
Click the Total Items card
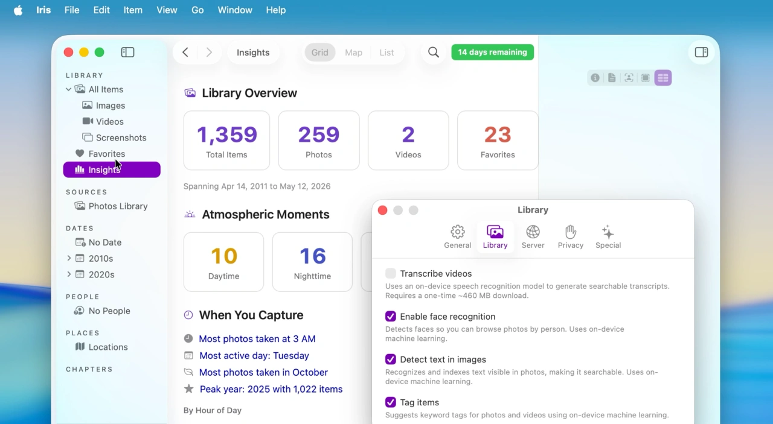[226, 141]
